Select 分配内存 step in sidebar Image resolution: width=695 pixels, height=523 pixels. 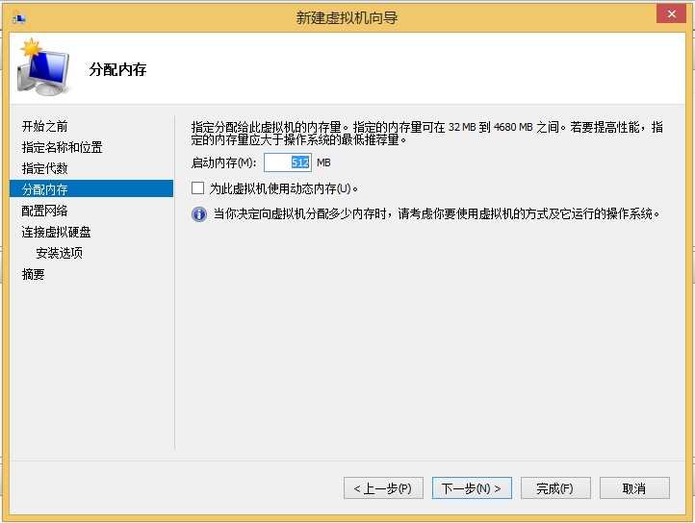[x=91, y=189]
